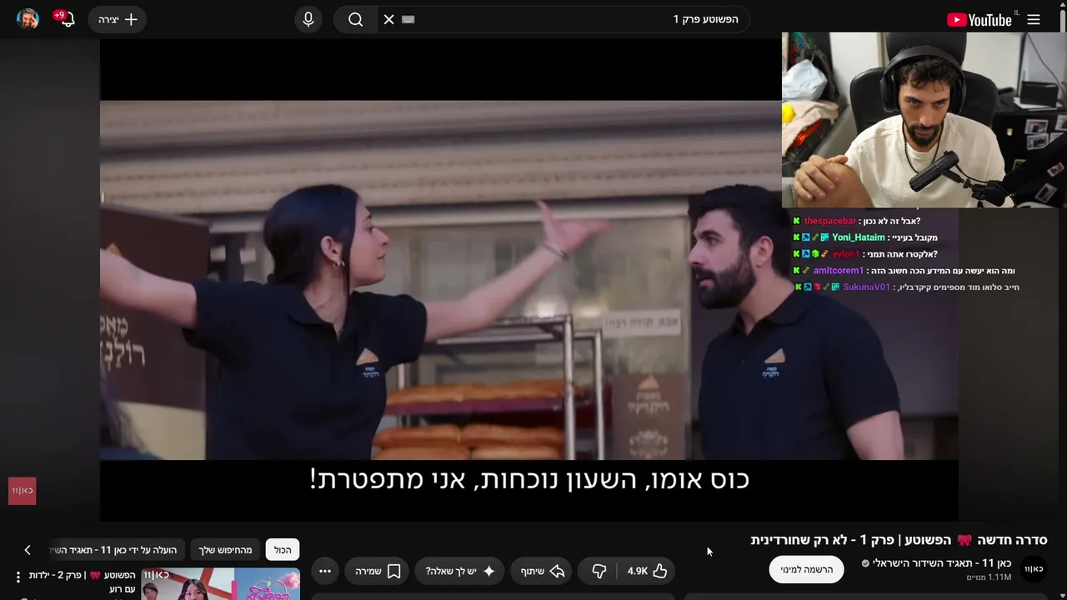Click the video title סדרה חדשה הפשוטע פרק 1
Screen dimensions: 1067x600
(x=899, y=540)
